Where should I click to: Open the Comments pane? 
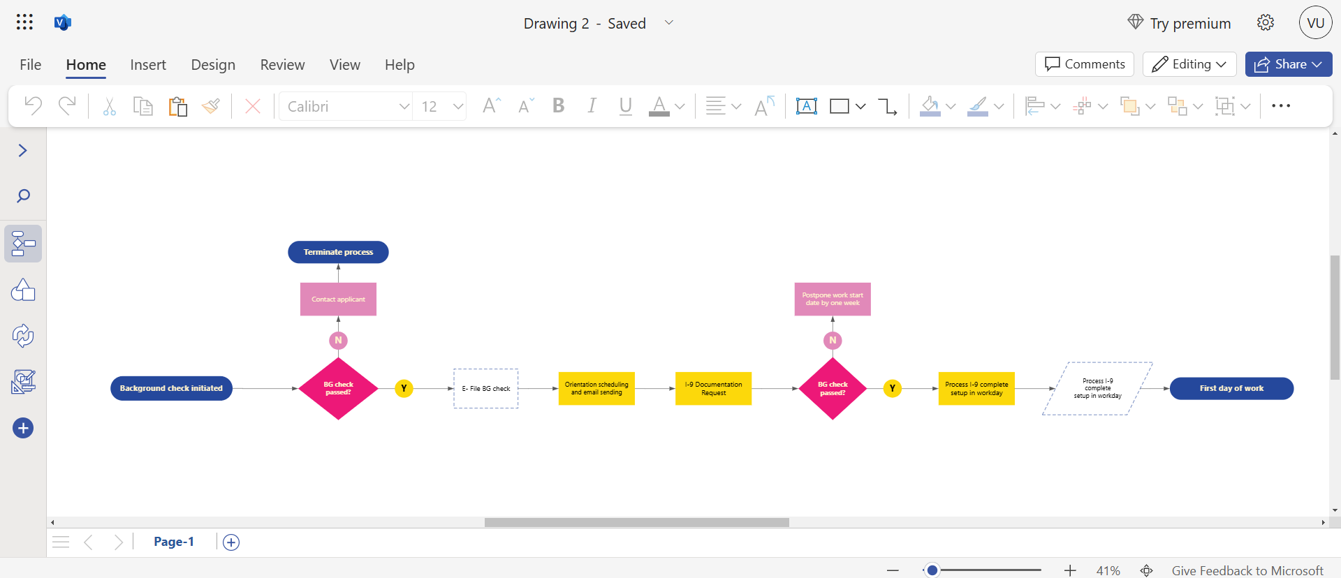(x=1085, y=64)
